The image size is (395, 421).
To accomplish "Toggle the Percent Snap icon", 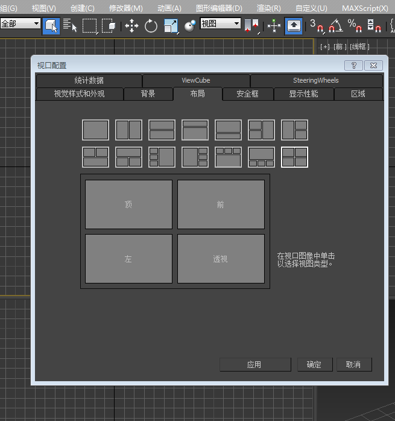I will click(355, 26).
